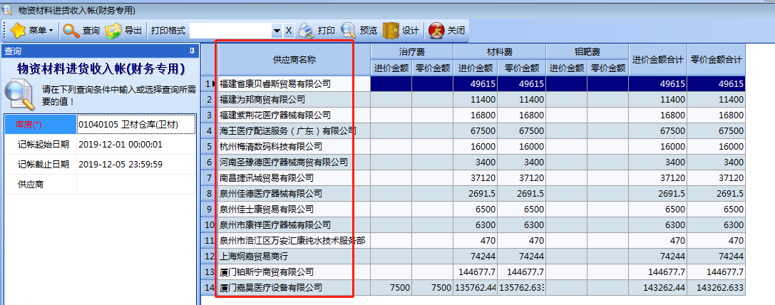Click the 供应商名称 column header
Image resolution: width=775 pixels, height=305 pixels.
click(294, 60)
